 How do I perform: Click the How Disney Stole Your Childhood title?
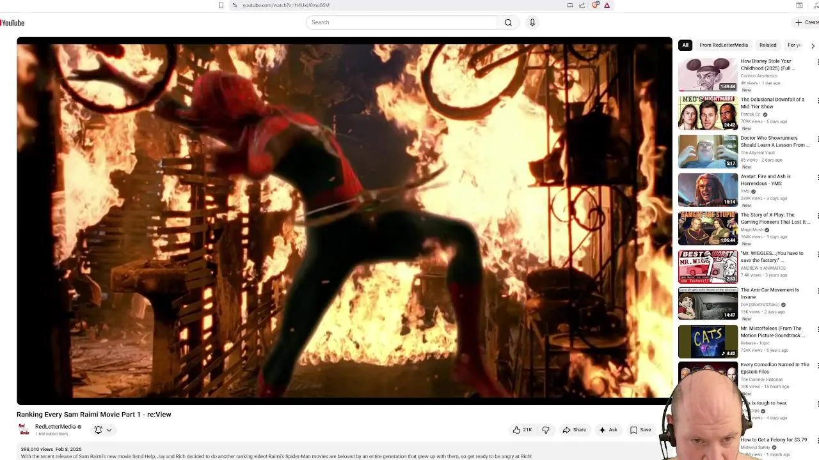pos(767,65)
